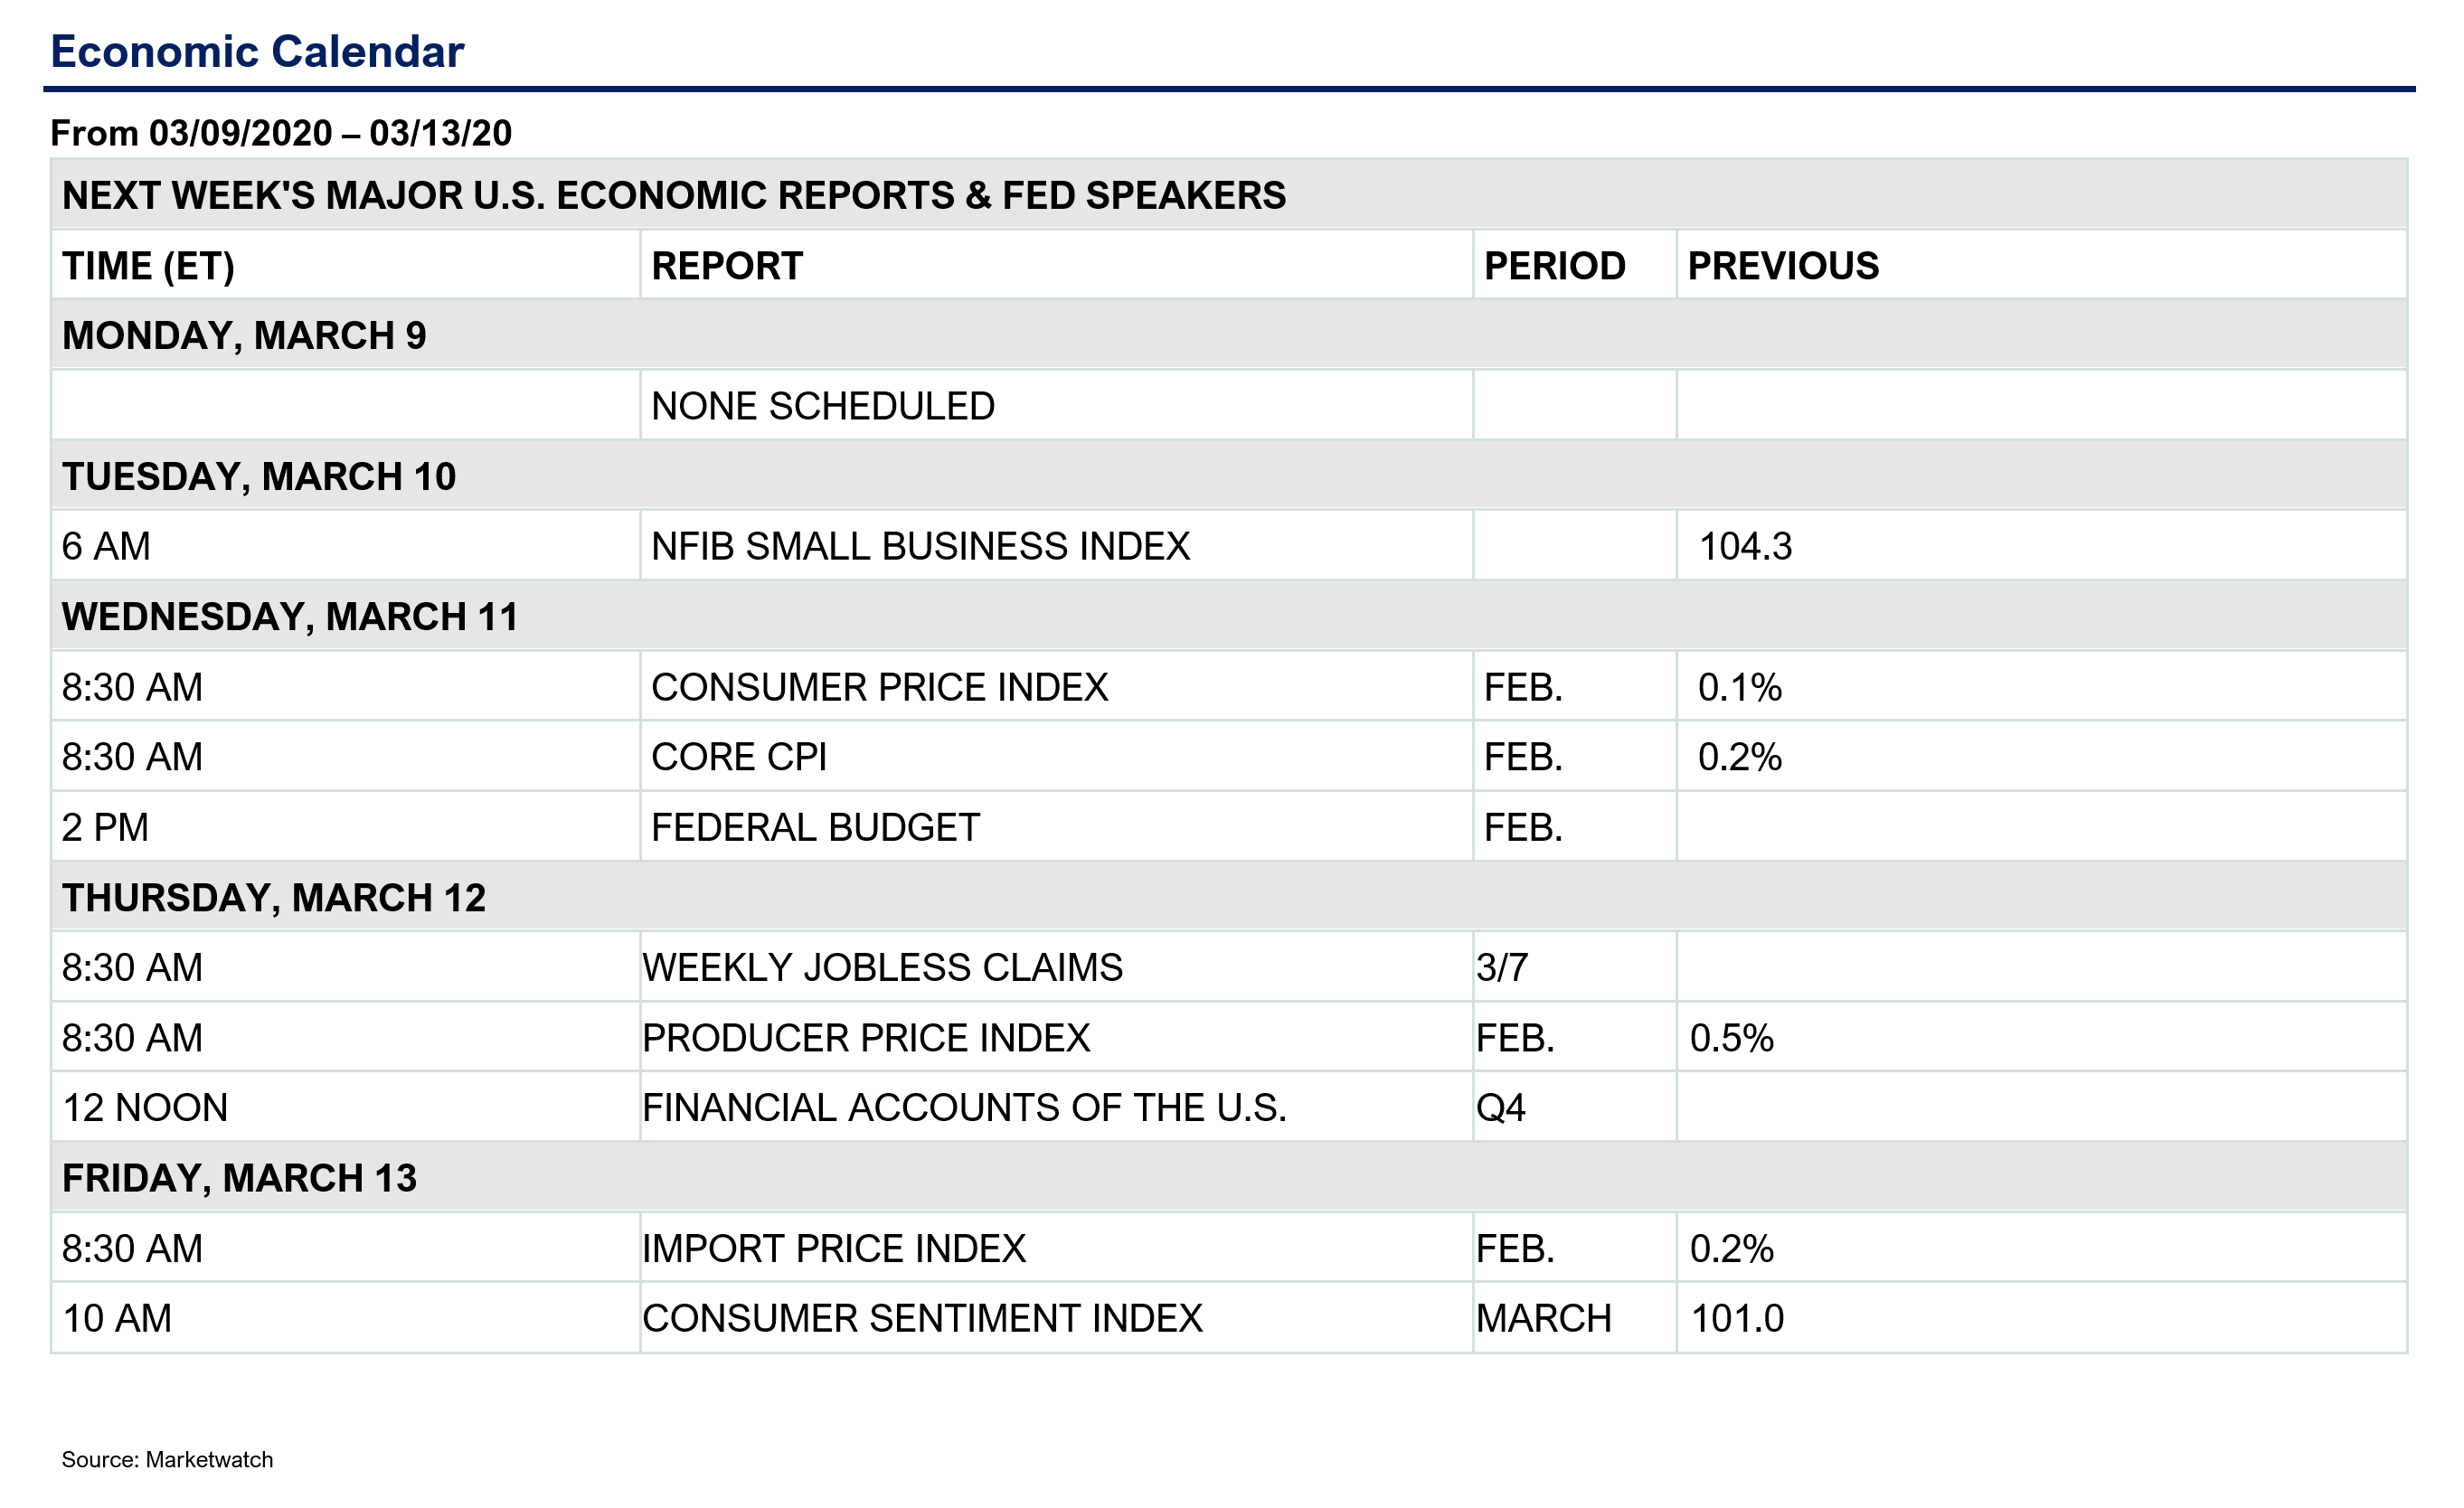The width and height of the screenshot is (2464, 1508).
Task: Select Financial Accounts of the U.S. row
Action: pyautogui.click(x=1229, y=1108)
